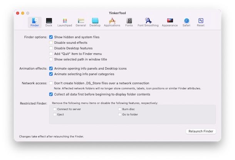
Task: Click the Remove the following menu items text
Action: point(105,103)
